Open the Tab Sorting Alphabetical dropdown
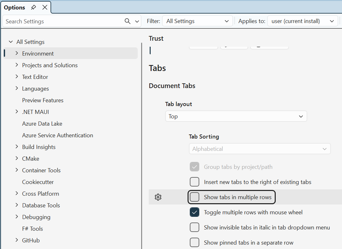The width and height of the screenshot is (342, 249). tap(260, 149)
